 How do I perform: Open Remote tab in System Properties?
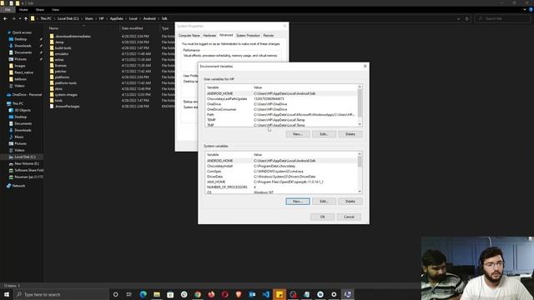click(x=269, y=35)
